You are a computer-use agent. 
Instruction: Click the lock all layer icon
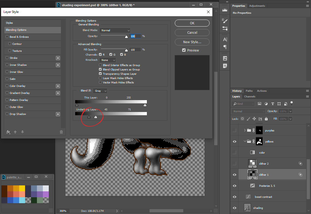click(x=266, y=119)
